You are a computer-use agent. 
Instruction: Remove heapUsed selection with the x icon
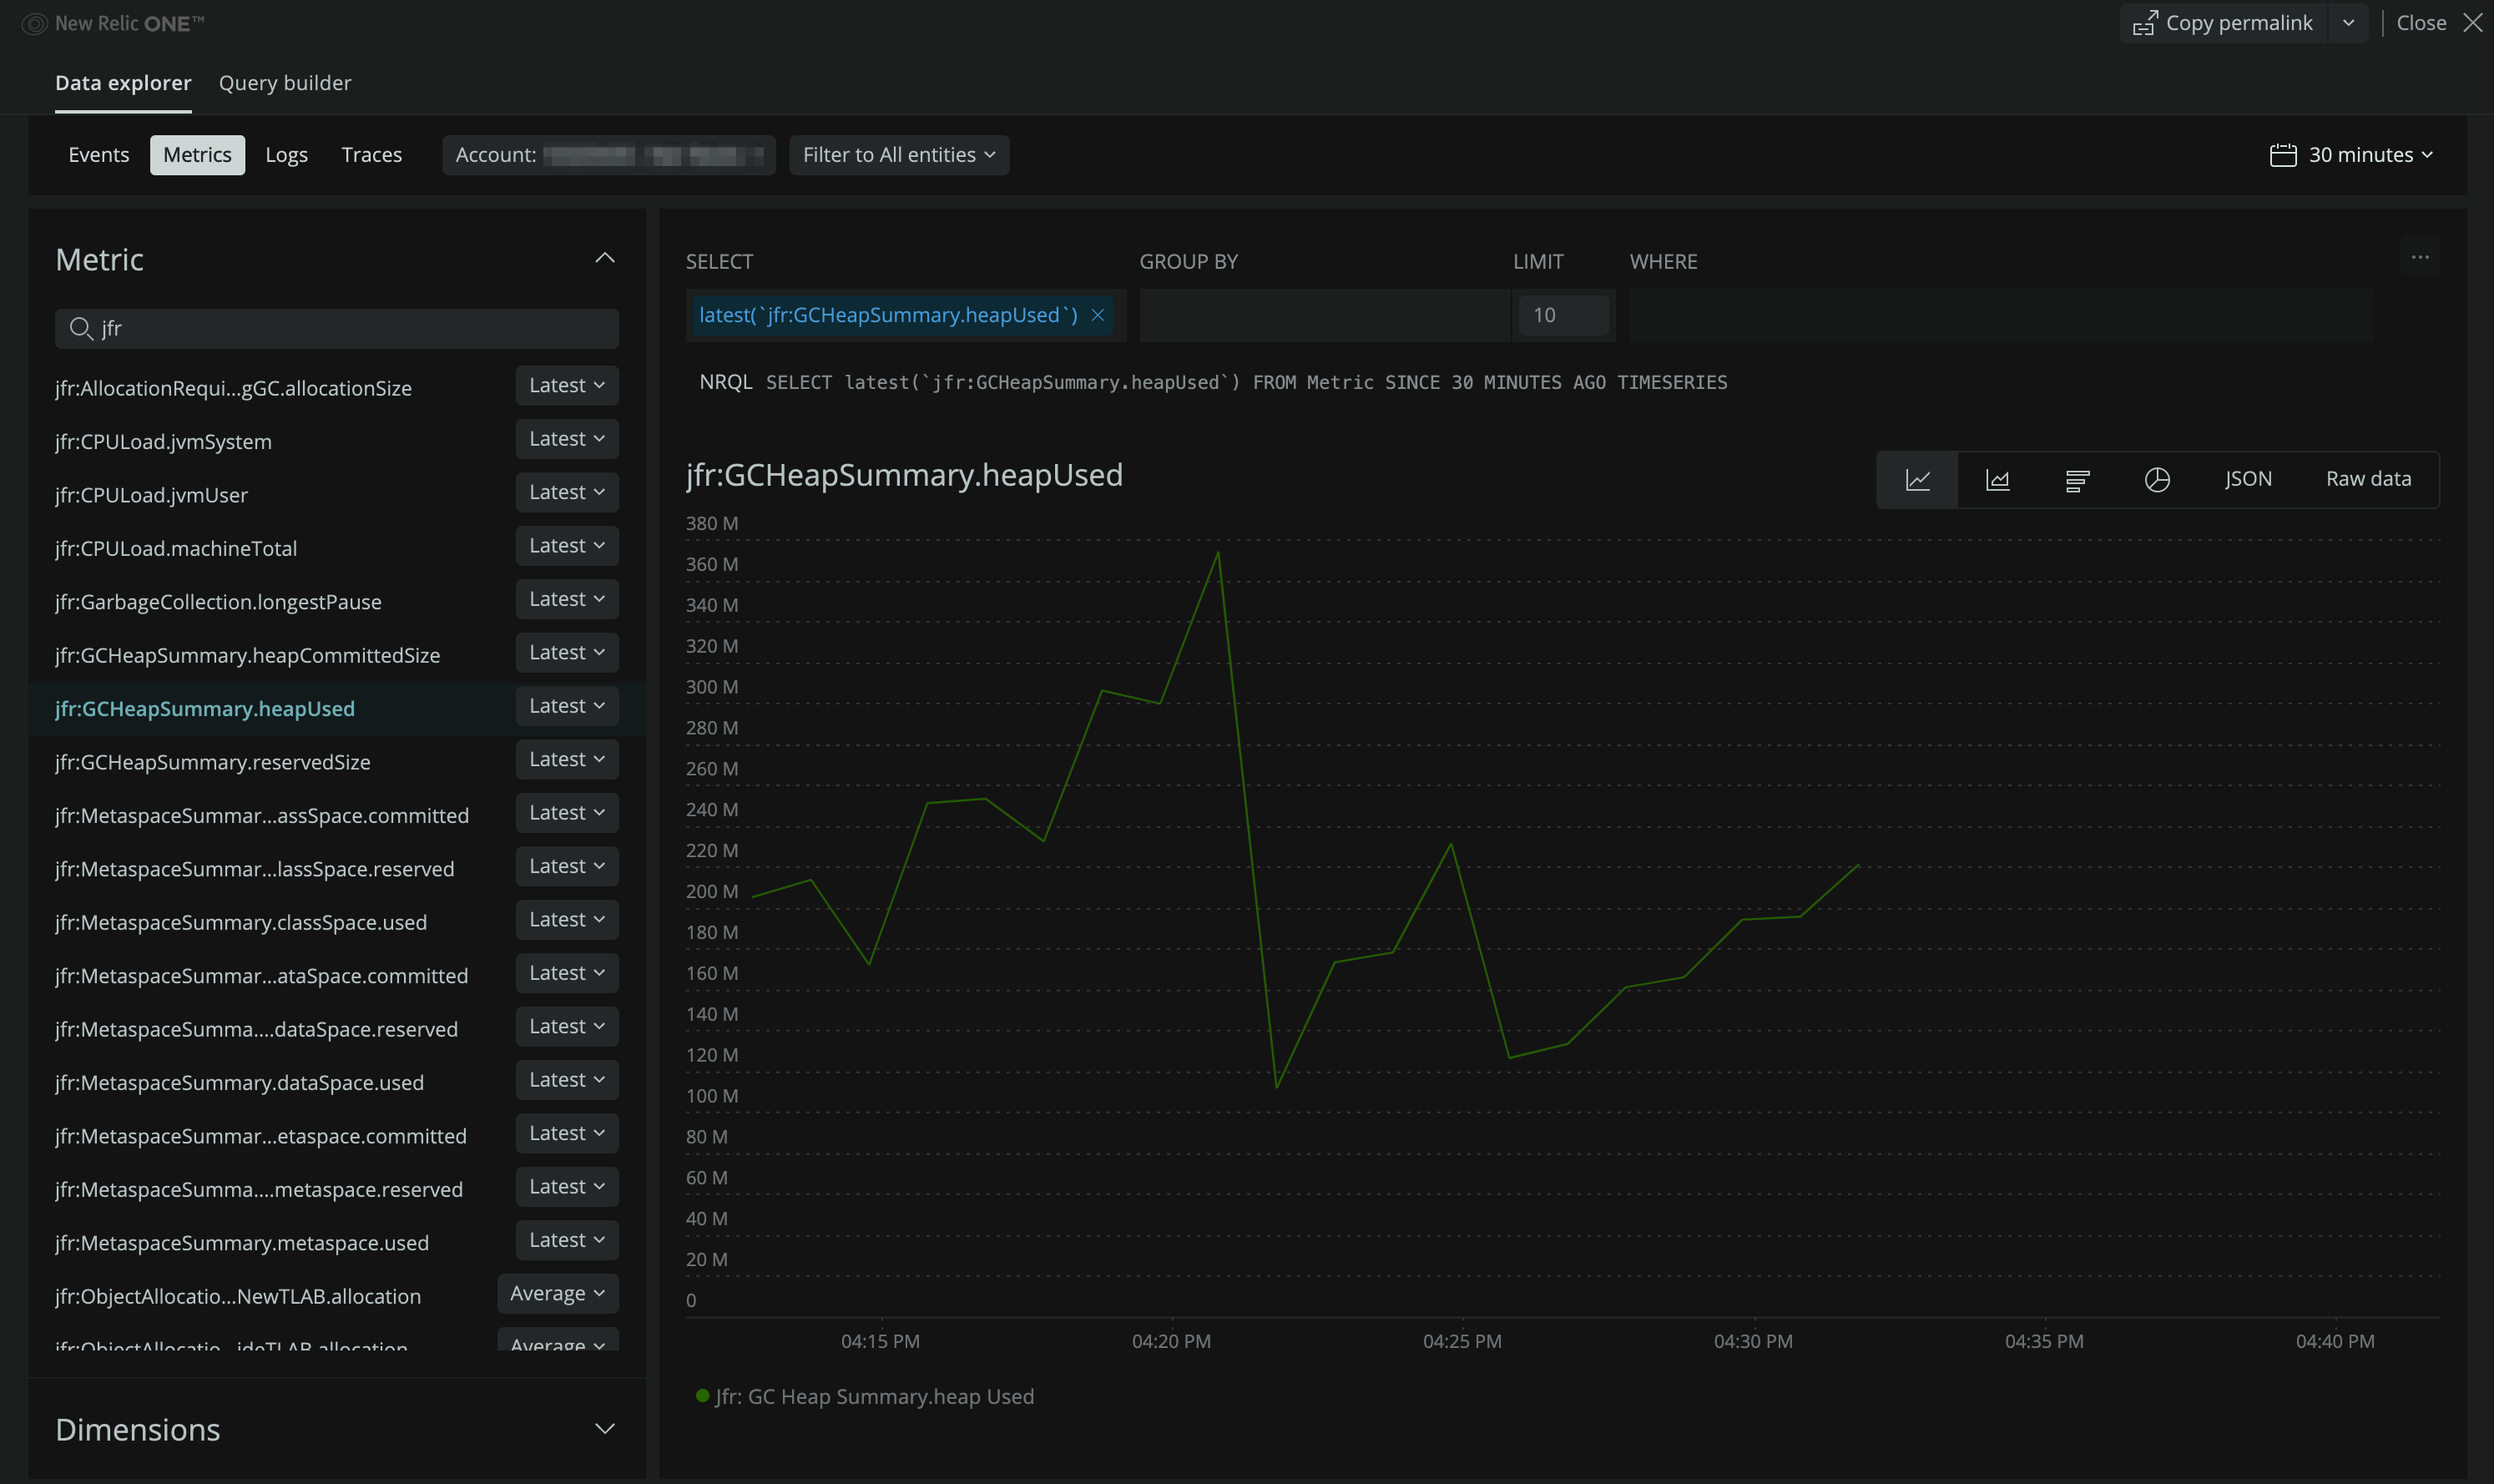pyautogui.click(x=1097, y=315)
